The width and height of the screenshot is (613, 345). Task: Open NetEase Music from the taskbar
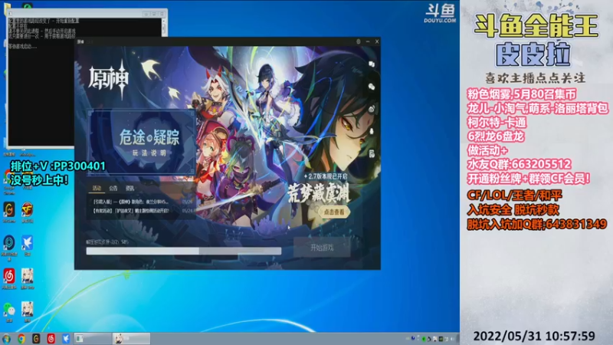pos(51,339)
